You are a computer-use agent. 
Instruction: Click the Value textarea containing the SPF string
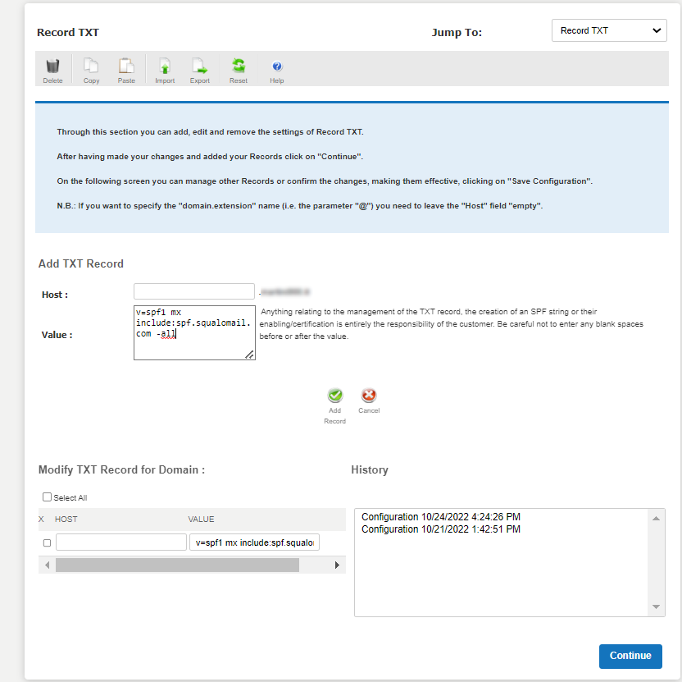pos(194,333)
